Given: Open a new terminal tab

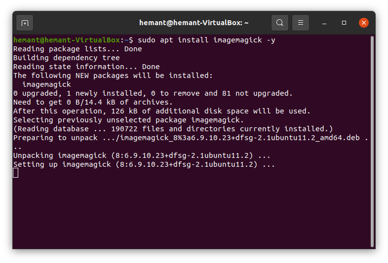Looking at the screenshot, I should pos(25,23).
